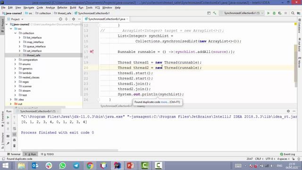Stop process in Run panel
The height and width of the screenshot is (170, 302).
tap(8, 123)
